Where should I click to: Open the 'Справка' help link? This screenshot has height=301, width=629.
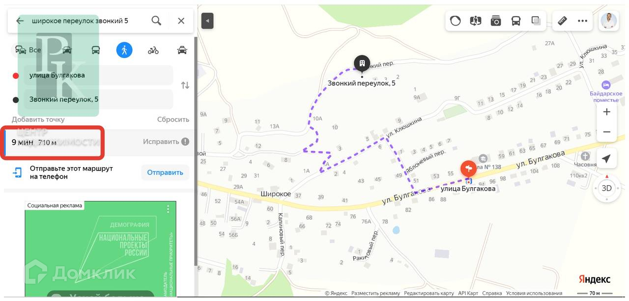492,293
